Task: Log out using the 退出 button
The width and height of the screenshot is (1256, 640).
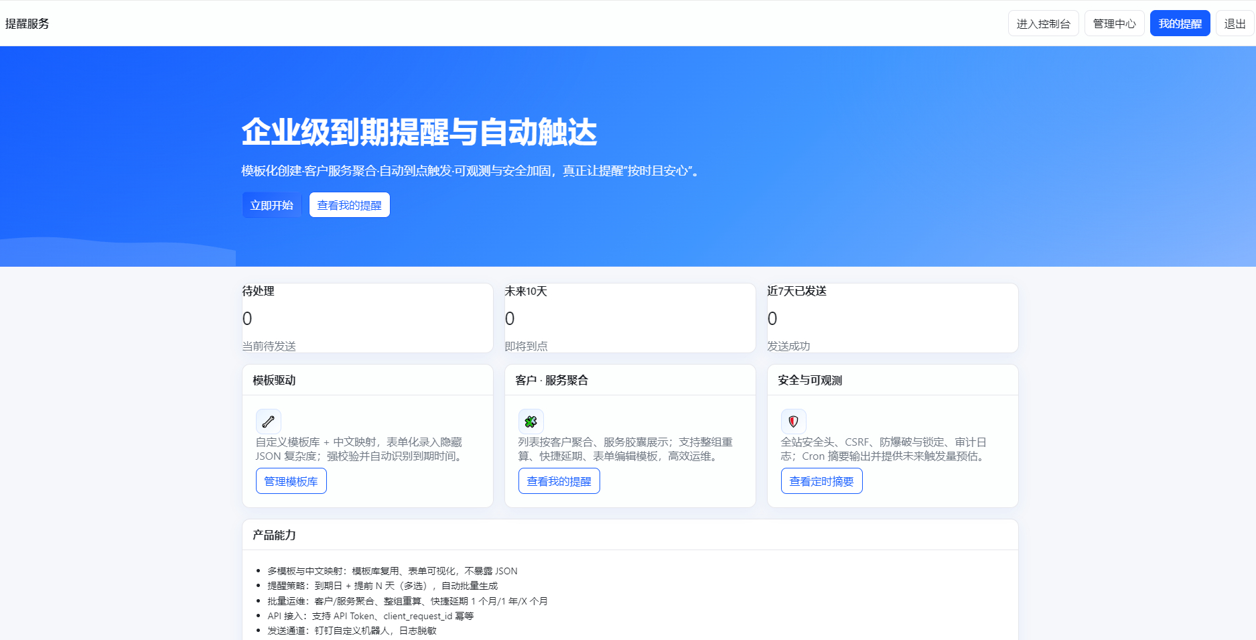Action: click(x=1235, y=23)
